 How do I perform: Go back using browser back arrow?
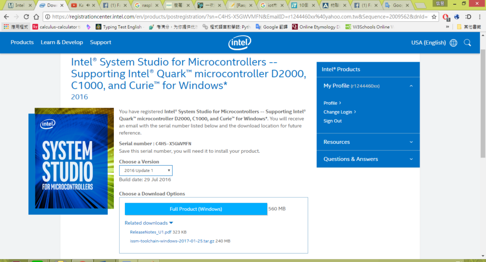point(7,17)
